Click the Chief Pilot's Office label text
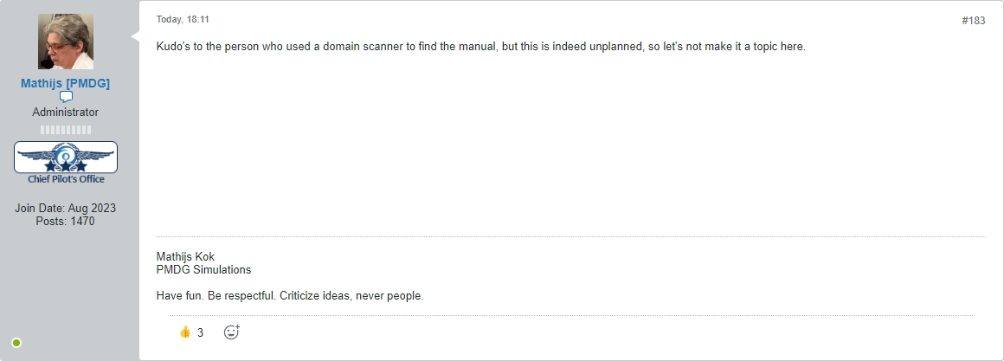Image resolution: width=1004 pixels, height=361 pixels. tap(66, 179)
